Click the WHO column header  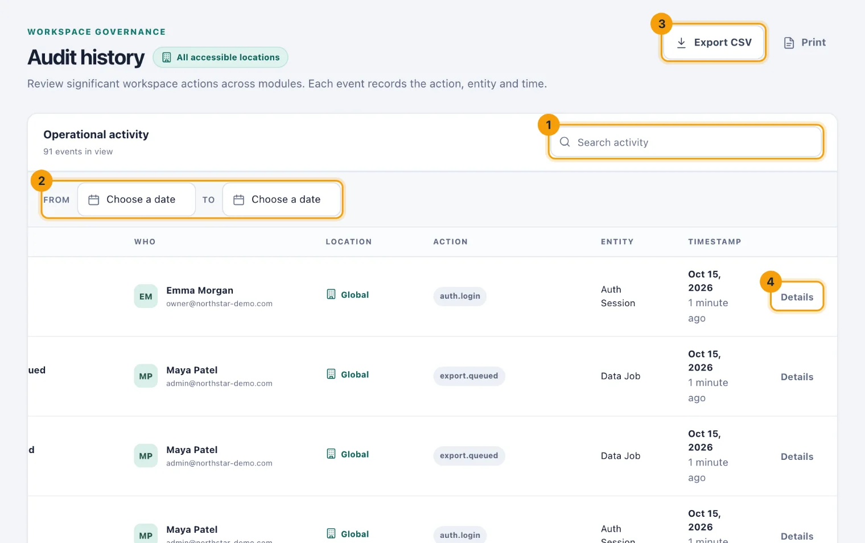point(145,242)
